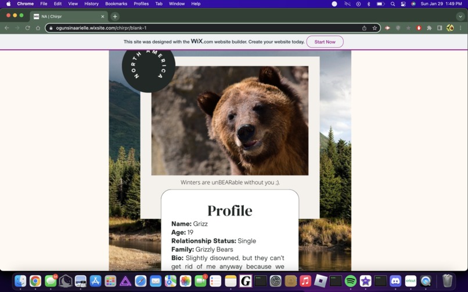
Task: Open the Extensions puzzle-piece menu
Action: click(429, 28)
